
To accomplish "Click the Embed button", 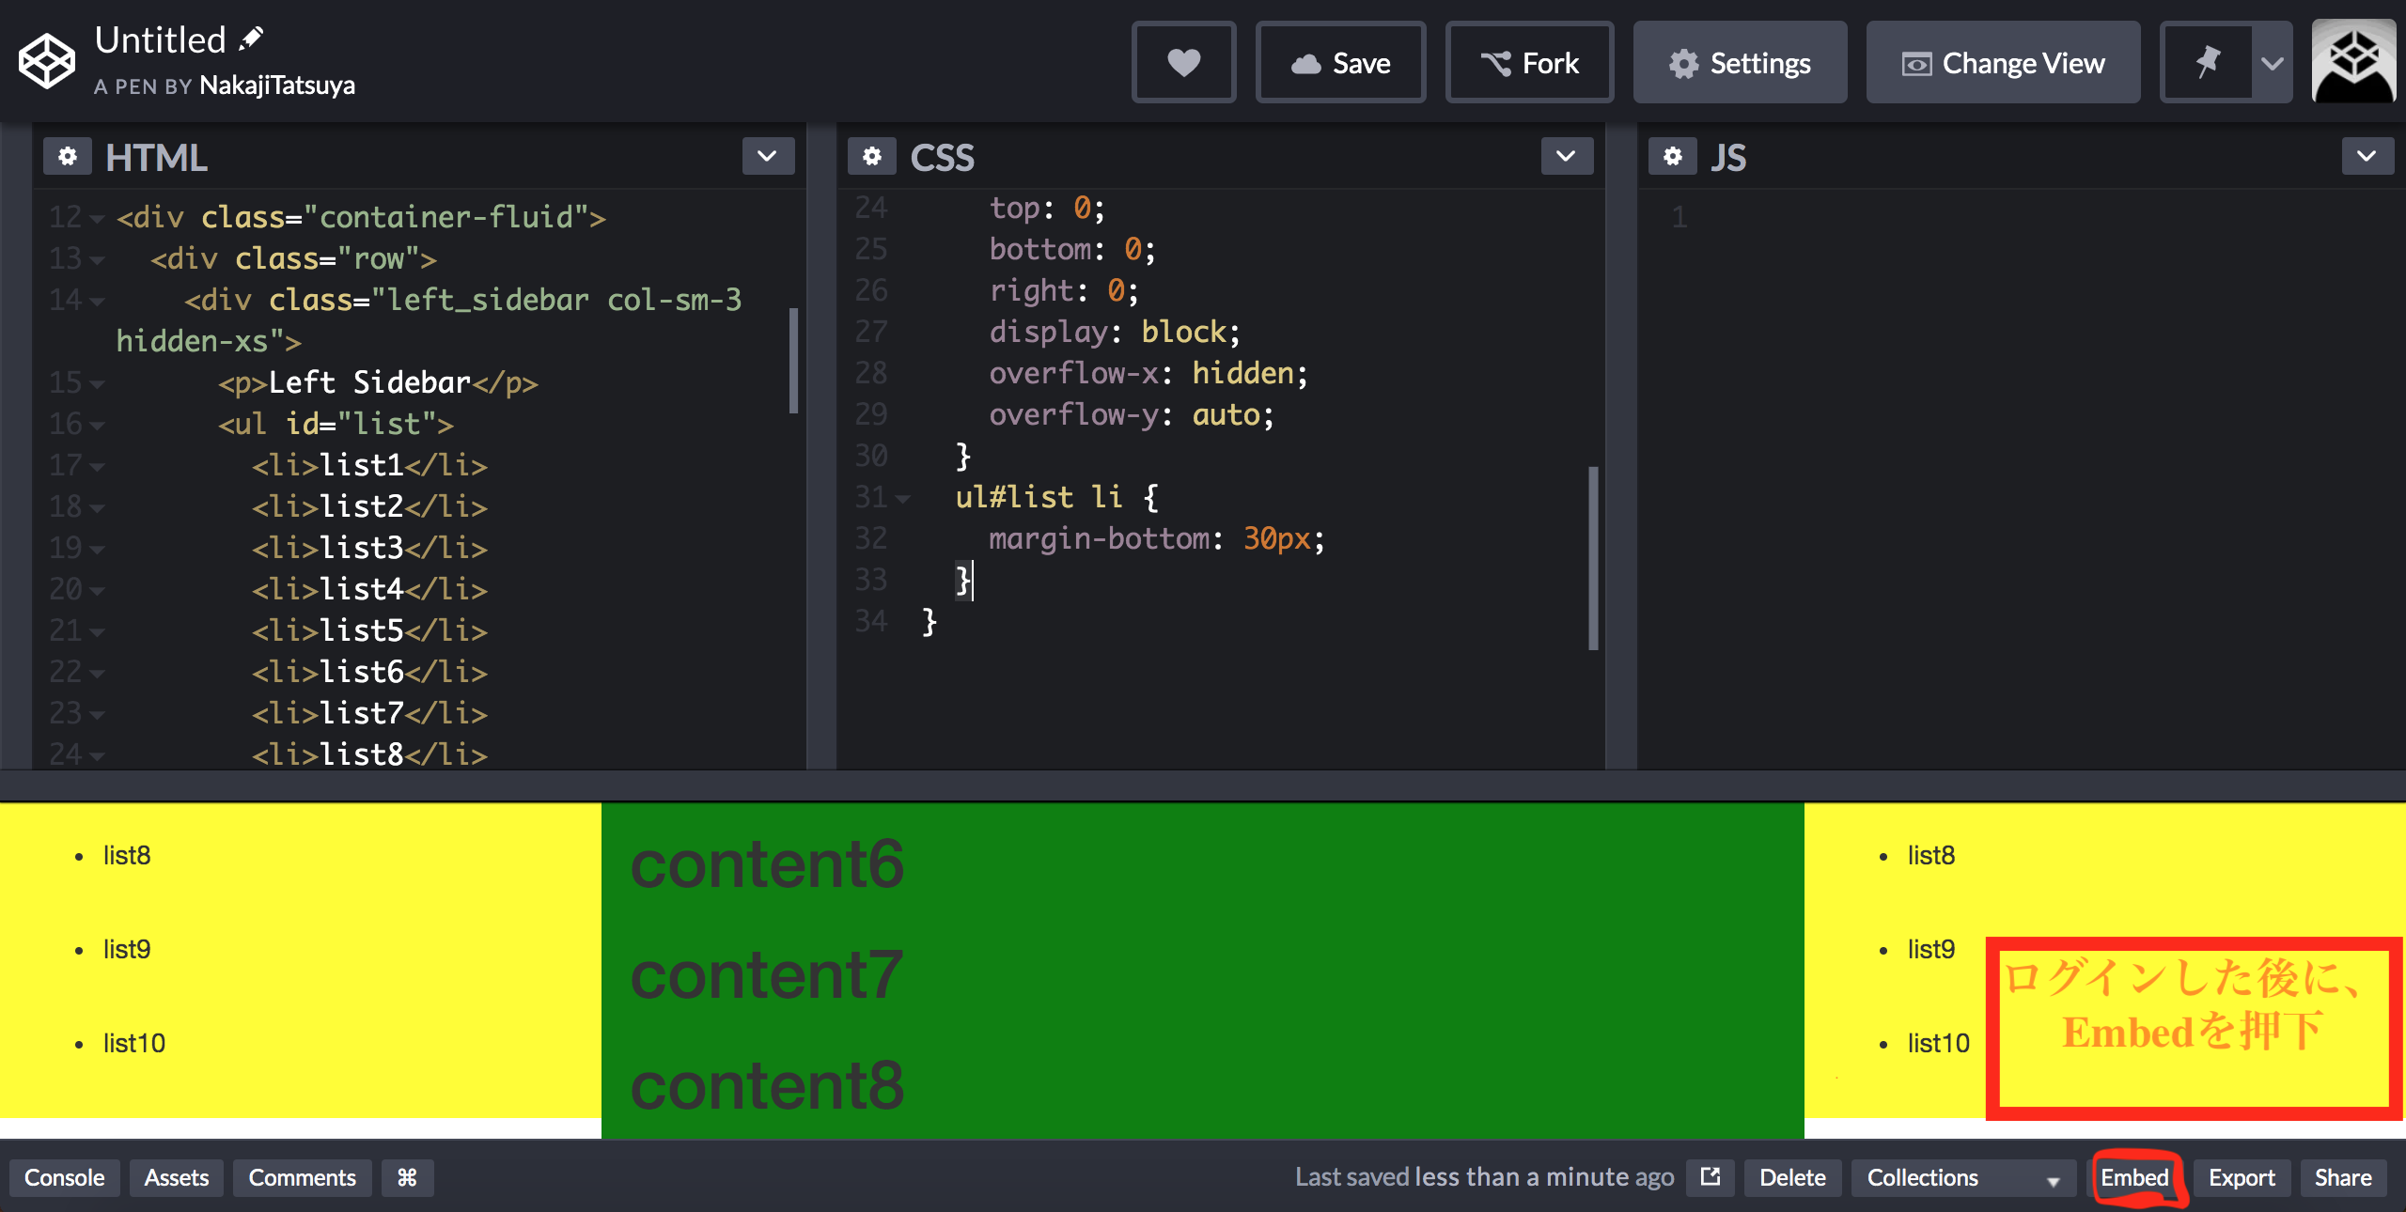I will (x=2134, y=1177).
